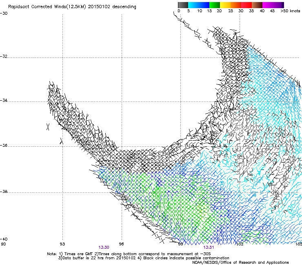This screenshot has width=302, height=265.
Task: Click the date text '20150102 descending'
Action: [x=112, y=7]
